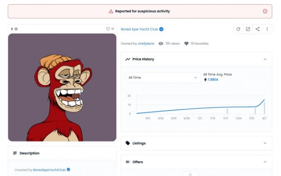The height and width of the screenshot is (176, 281).
Task: Click the Ethereum icon above the image
Action: pos(12,29)
